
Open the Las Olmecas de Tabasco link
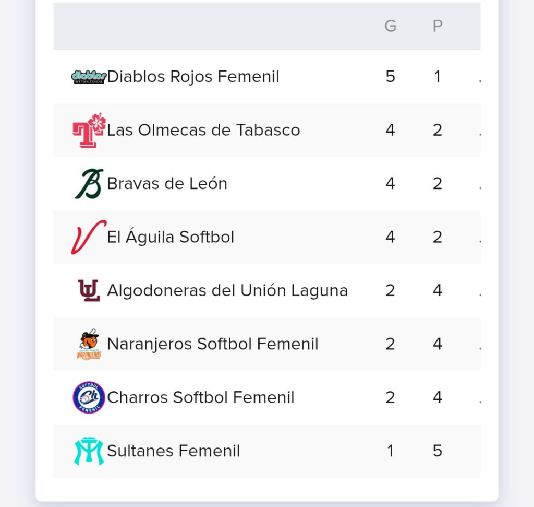pos(203,130)
